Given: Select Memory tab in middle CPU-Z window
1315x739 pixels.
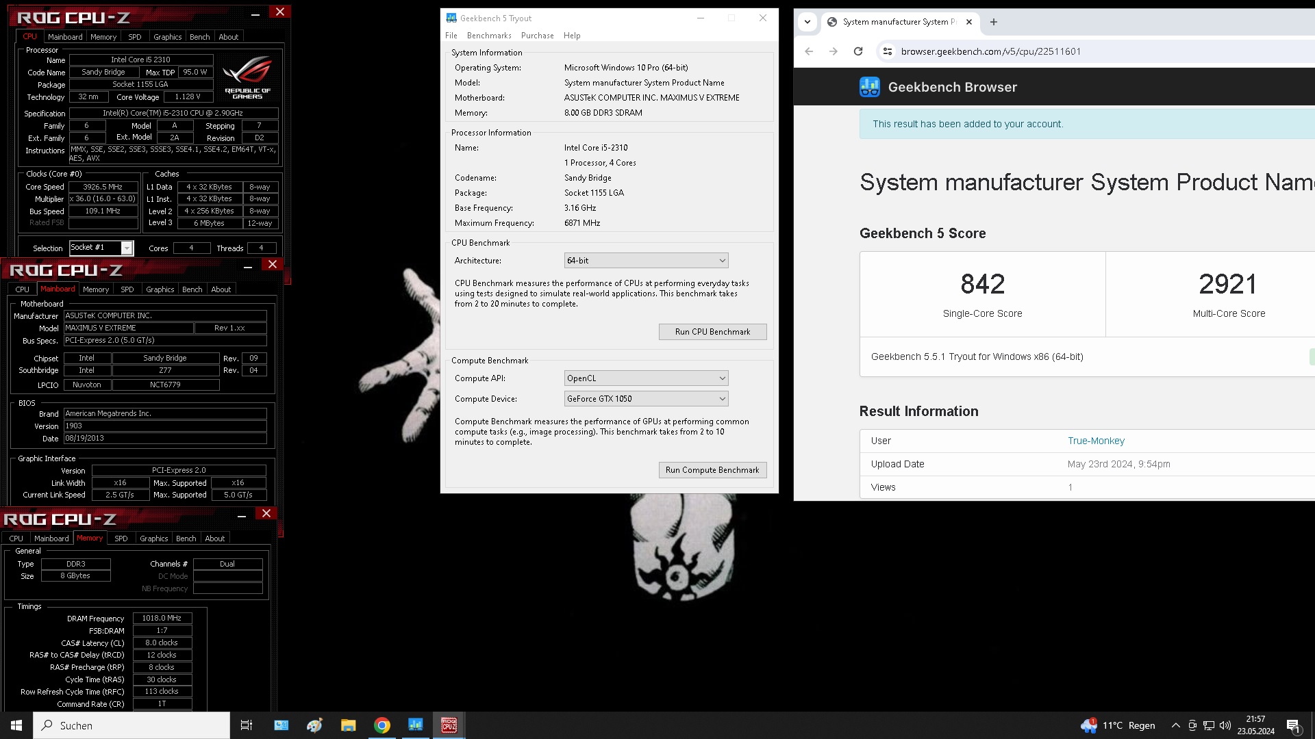Looking at the screenshot, I should [96, 289].
